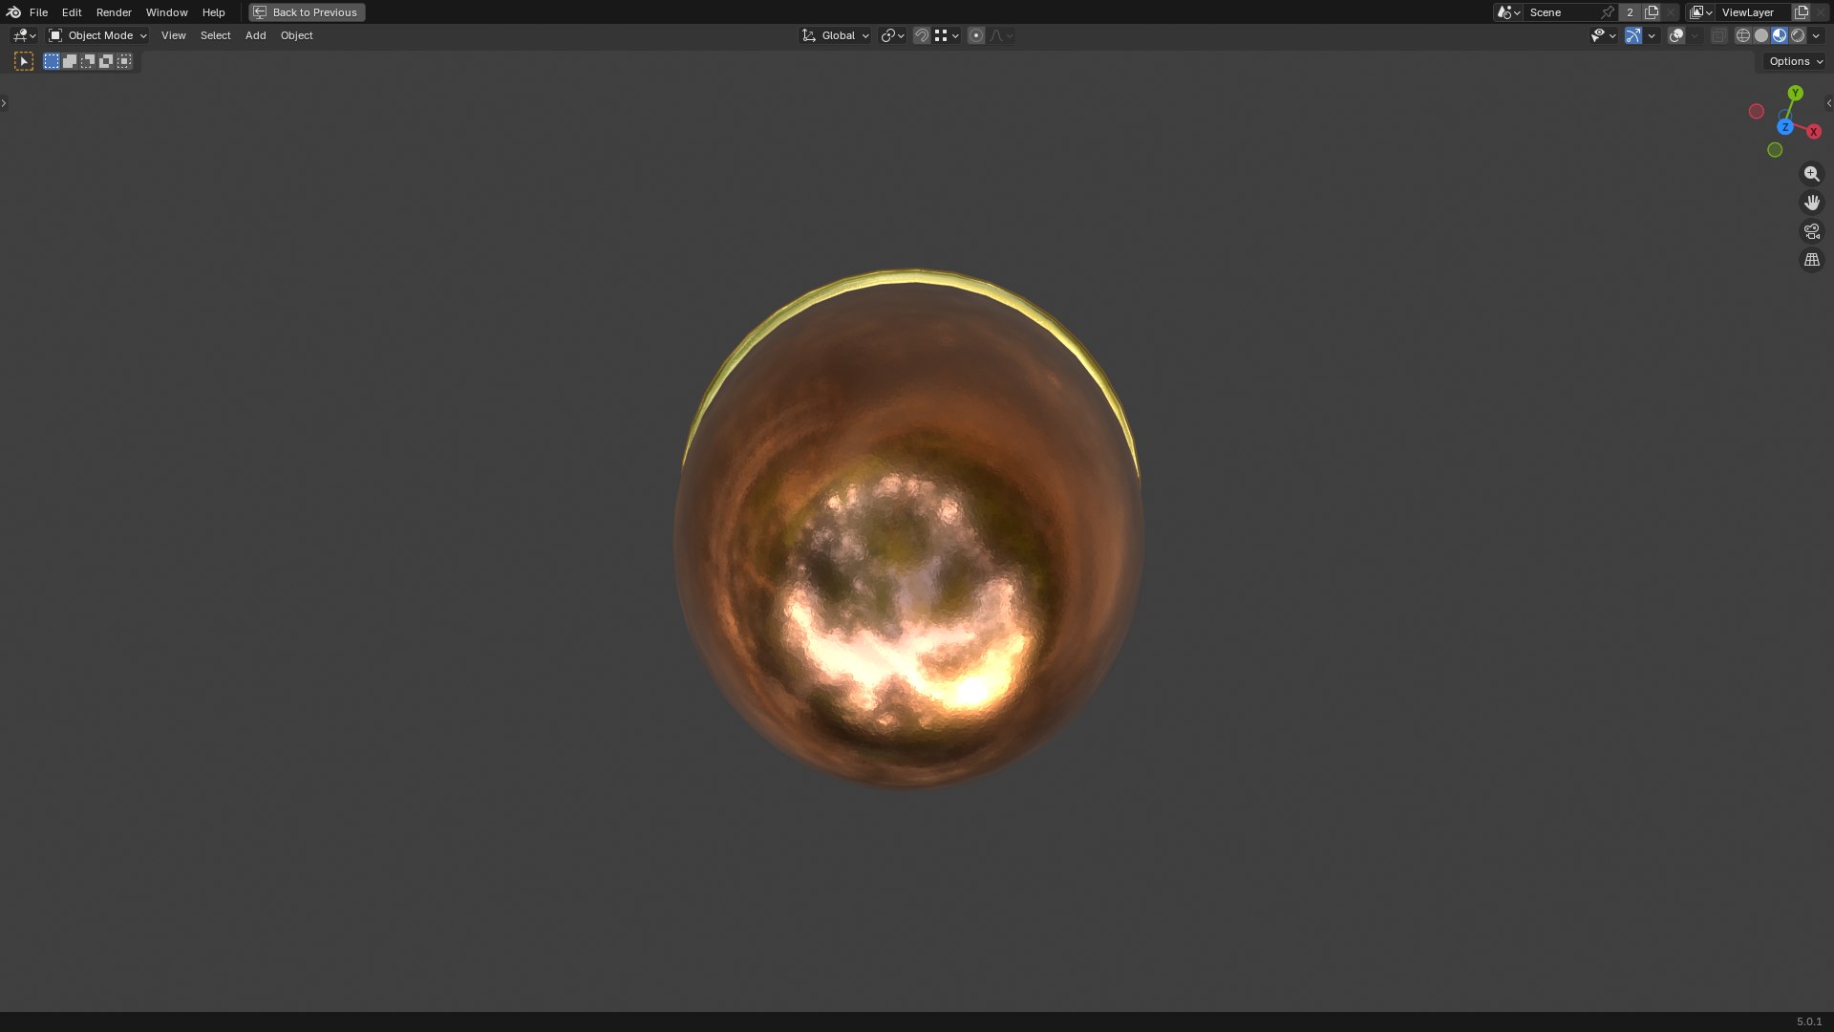The image size is (1834, 1032).
Task: Open the File menu
Action: (38, 12)
